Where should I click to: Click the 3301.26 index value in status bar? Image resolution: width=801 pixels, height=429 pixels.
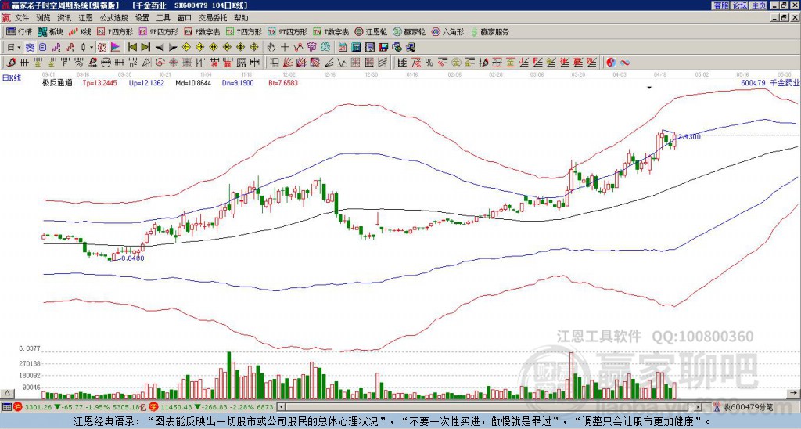[x=38, y=407]
